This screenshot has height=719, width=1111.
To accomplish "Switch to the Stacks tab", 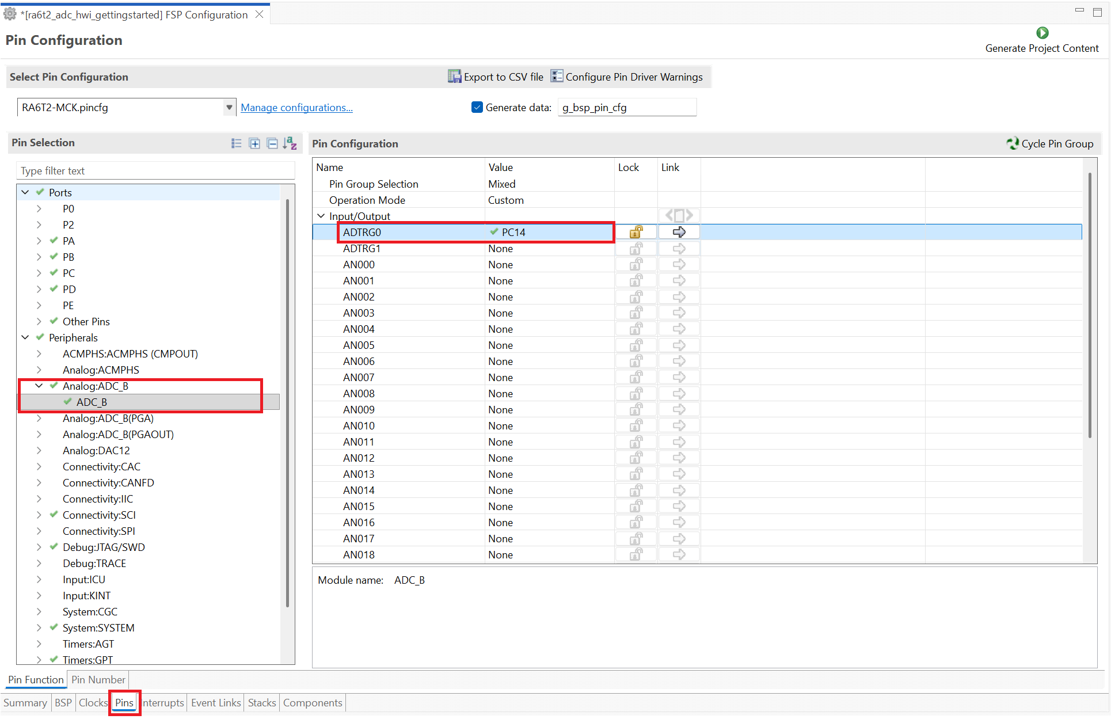I will (262, 703).
